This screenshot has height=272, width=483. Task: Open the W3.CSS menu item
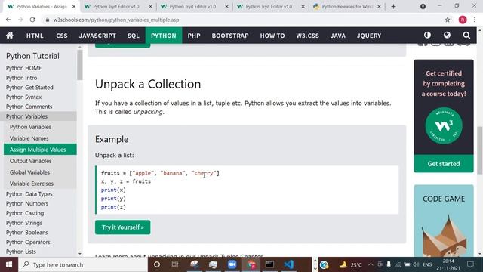307,36
